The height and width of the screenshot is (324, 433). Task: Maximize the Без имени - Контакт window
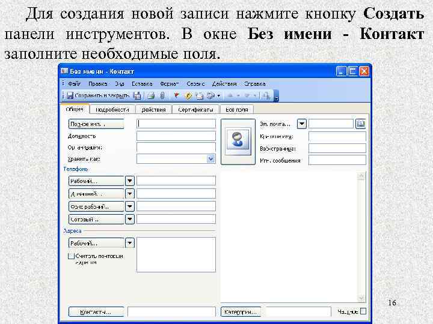[352, 71]
